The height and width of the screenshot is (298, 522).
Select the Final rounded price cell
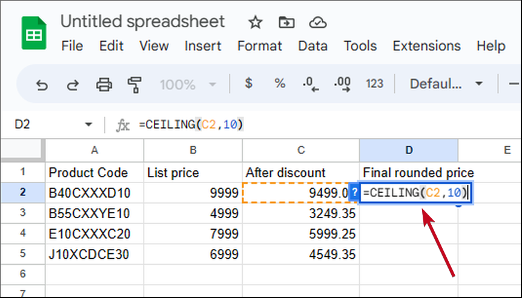(409, 172)
